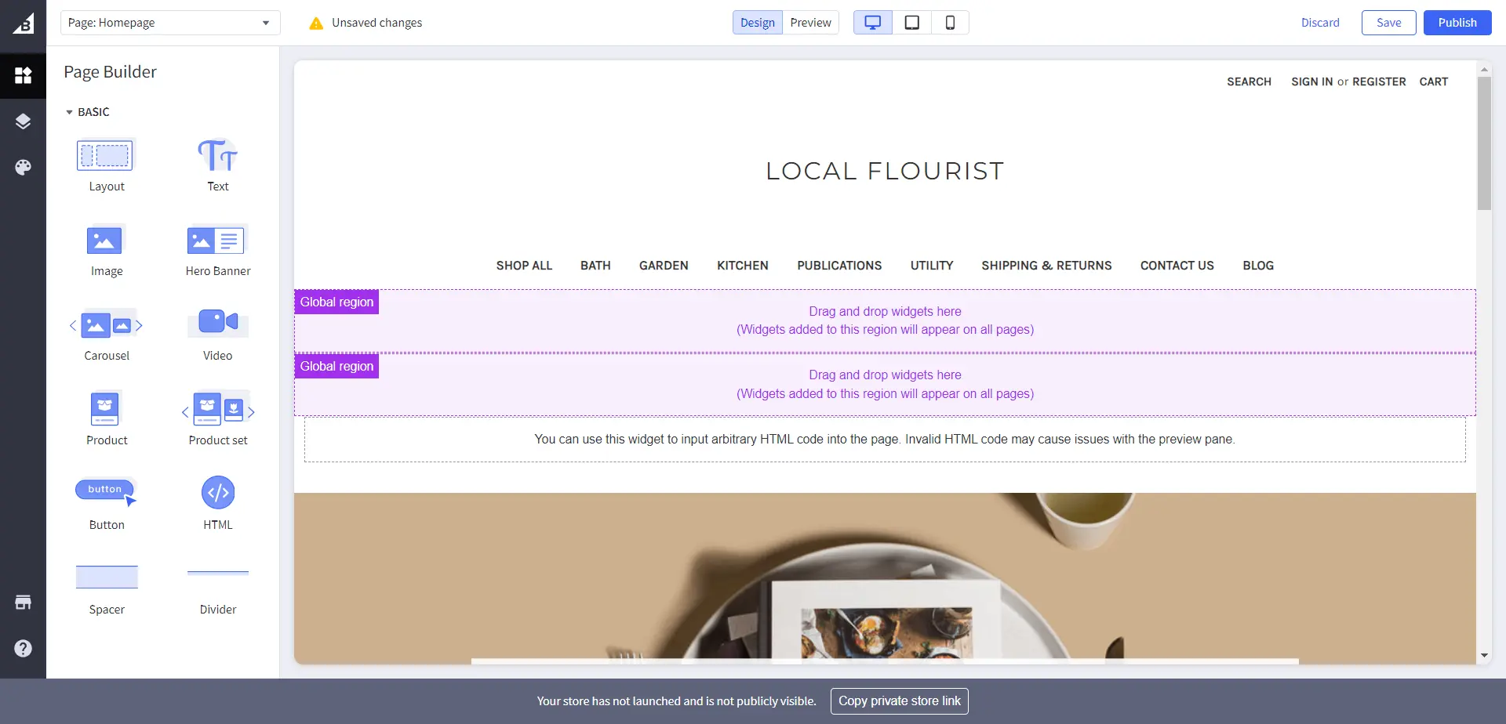Select the Hero Banner widget
Image resolution: width=1506 pixels, height=724 pixels.
[x=217, y=249]
